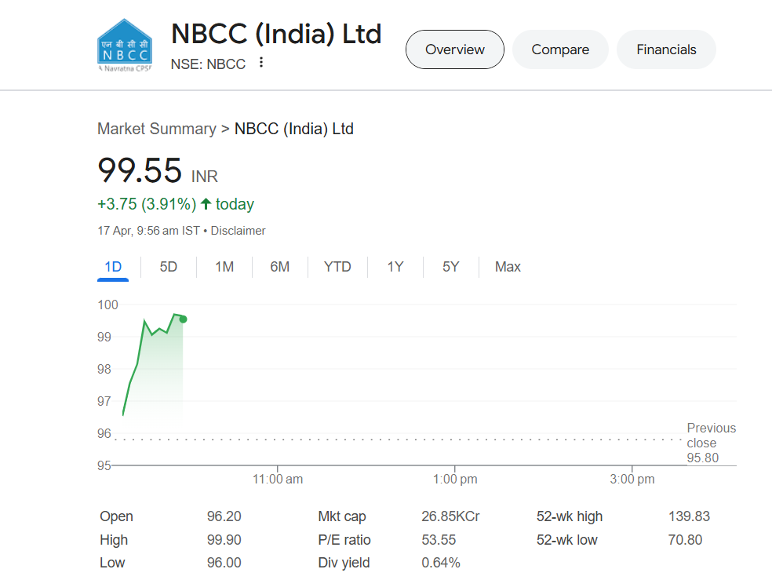772x580 pixels.
Task: Switch to the Compare tab
Action: 560,49
